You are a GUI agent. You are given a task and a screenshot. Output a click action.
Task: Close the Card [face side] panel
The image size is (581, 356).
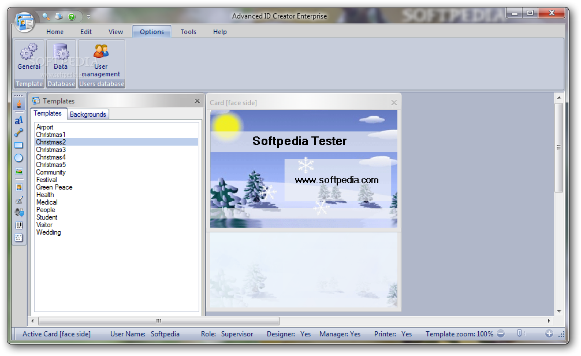(x=394, y=103)
